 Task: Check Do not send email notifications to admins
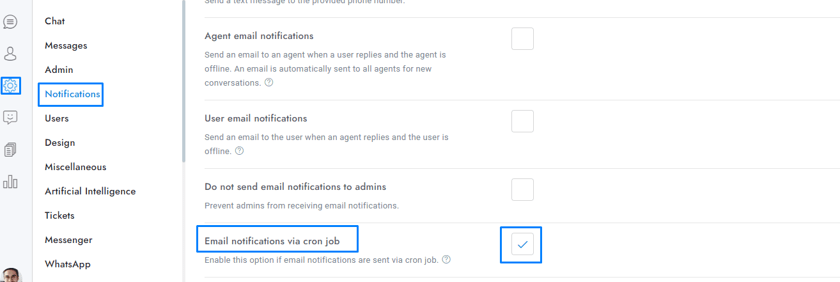coord(522,190)
